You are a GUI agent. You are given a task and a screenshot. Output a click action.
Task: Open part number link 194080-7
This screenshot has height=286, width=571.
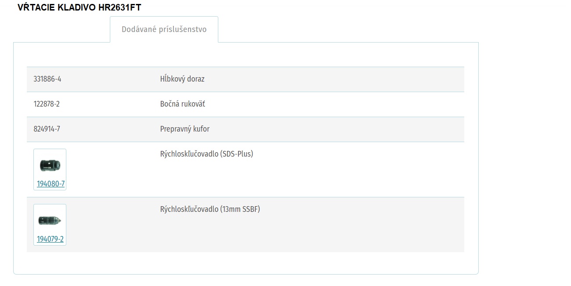tap(51, 184)
